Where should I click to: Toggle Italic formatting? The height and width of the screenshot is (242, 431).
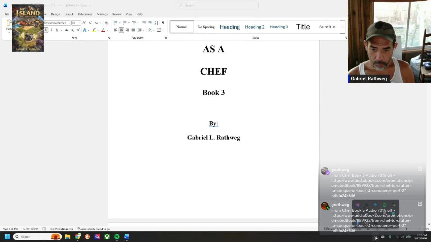tap(51, 30)
